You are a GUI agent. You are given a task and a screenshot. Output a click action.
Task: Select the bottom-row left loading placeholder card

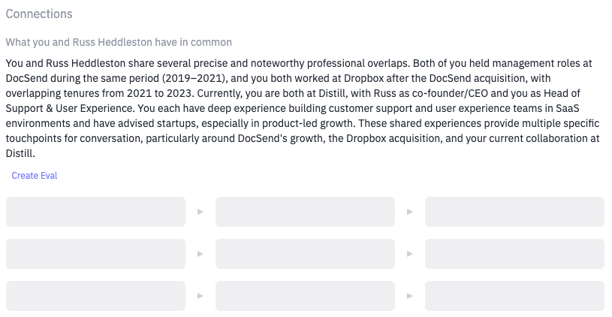(95, 296)
